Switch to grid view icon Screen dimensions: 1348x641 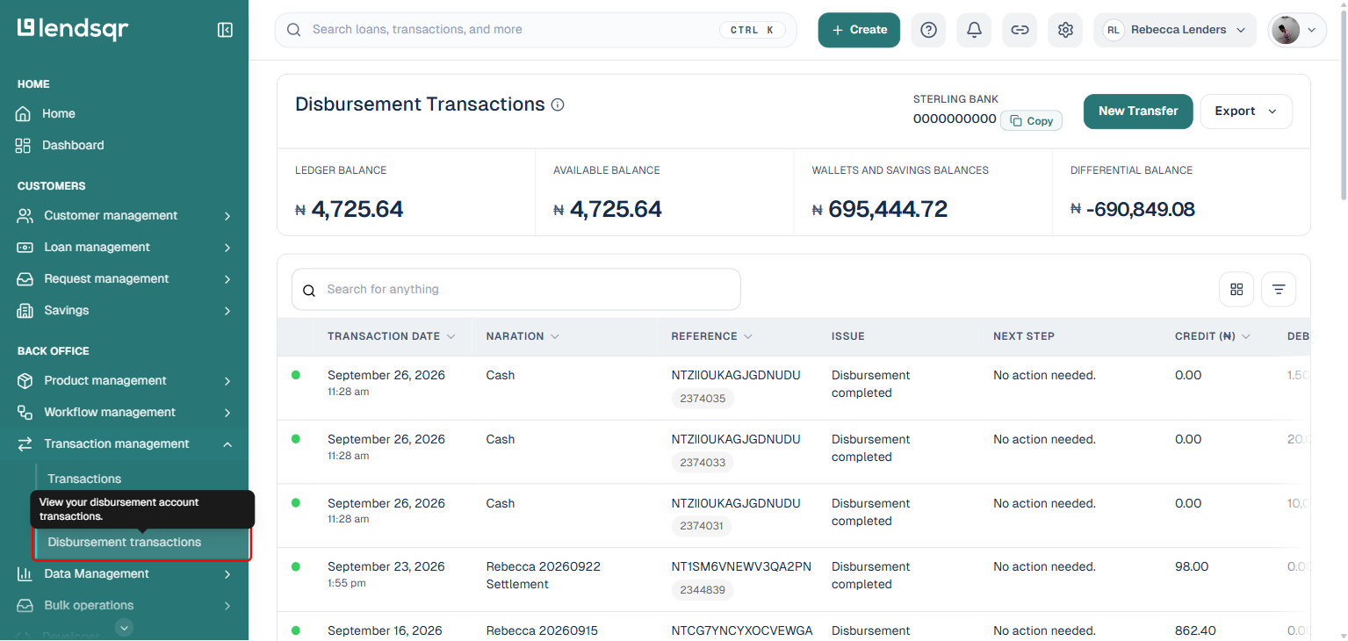click(x=1236, y=289)
